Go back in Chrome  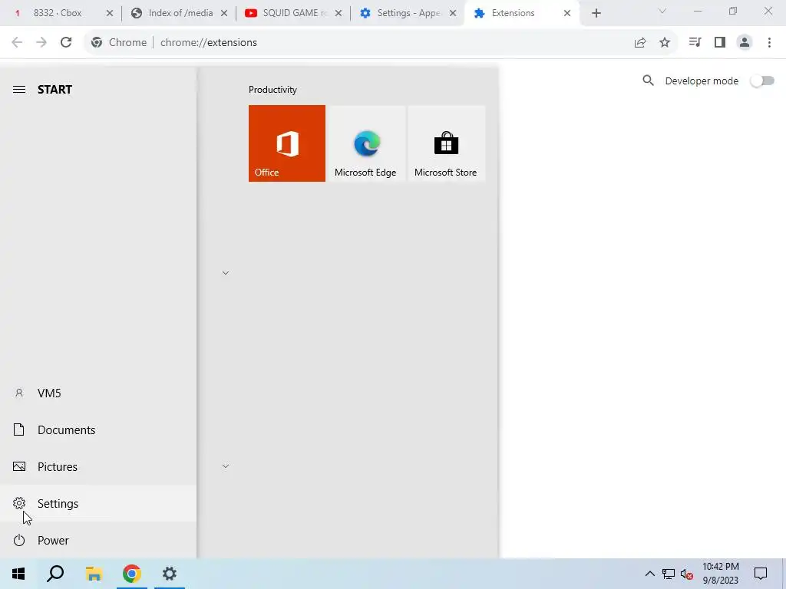[x=17, y=43]
